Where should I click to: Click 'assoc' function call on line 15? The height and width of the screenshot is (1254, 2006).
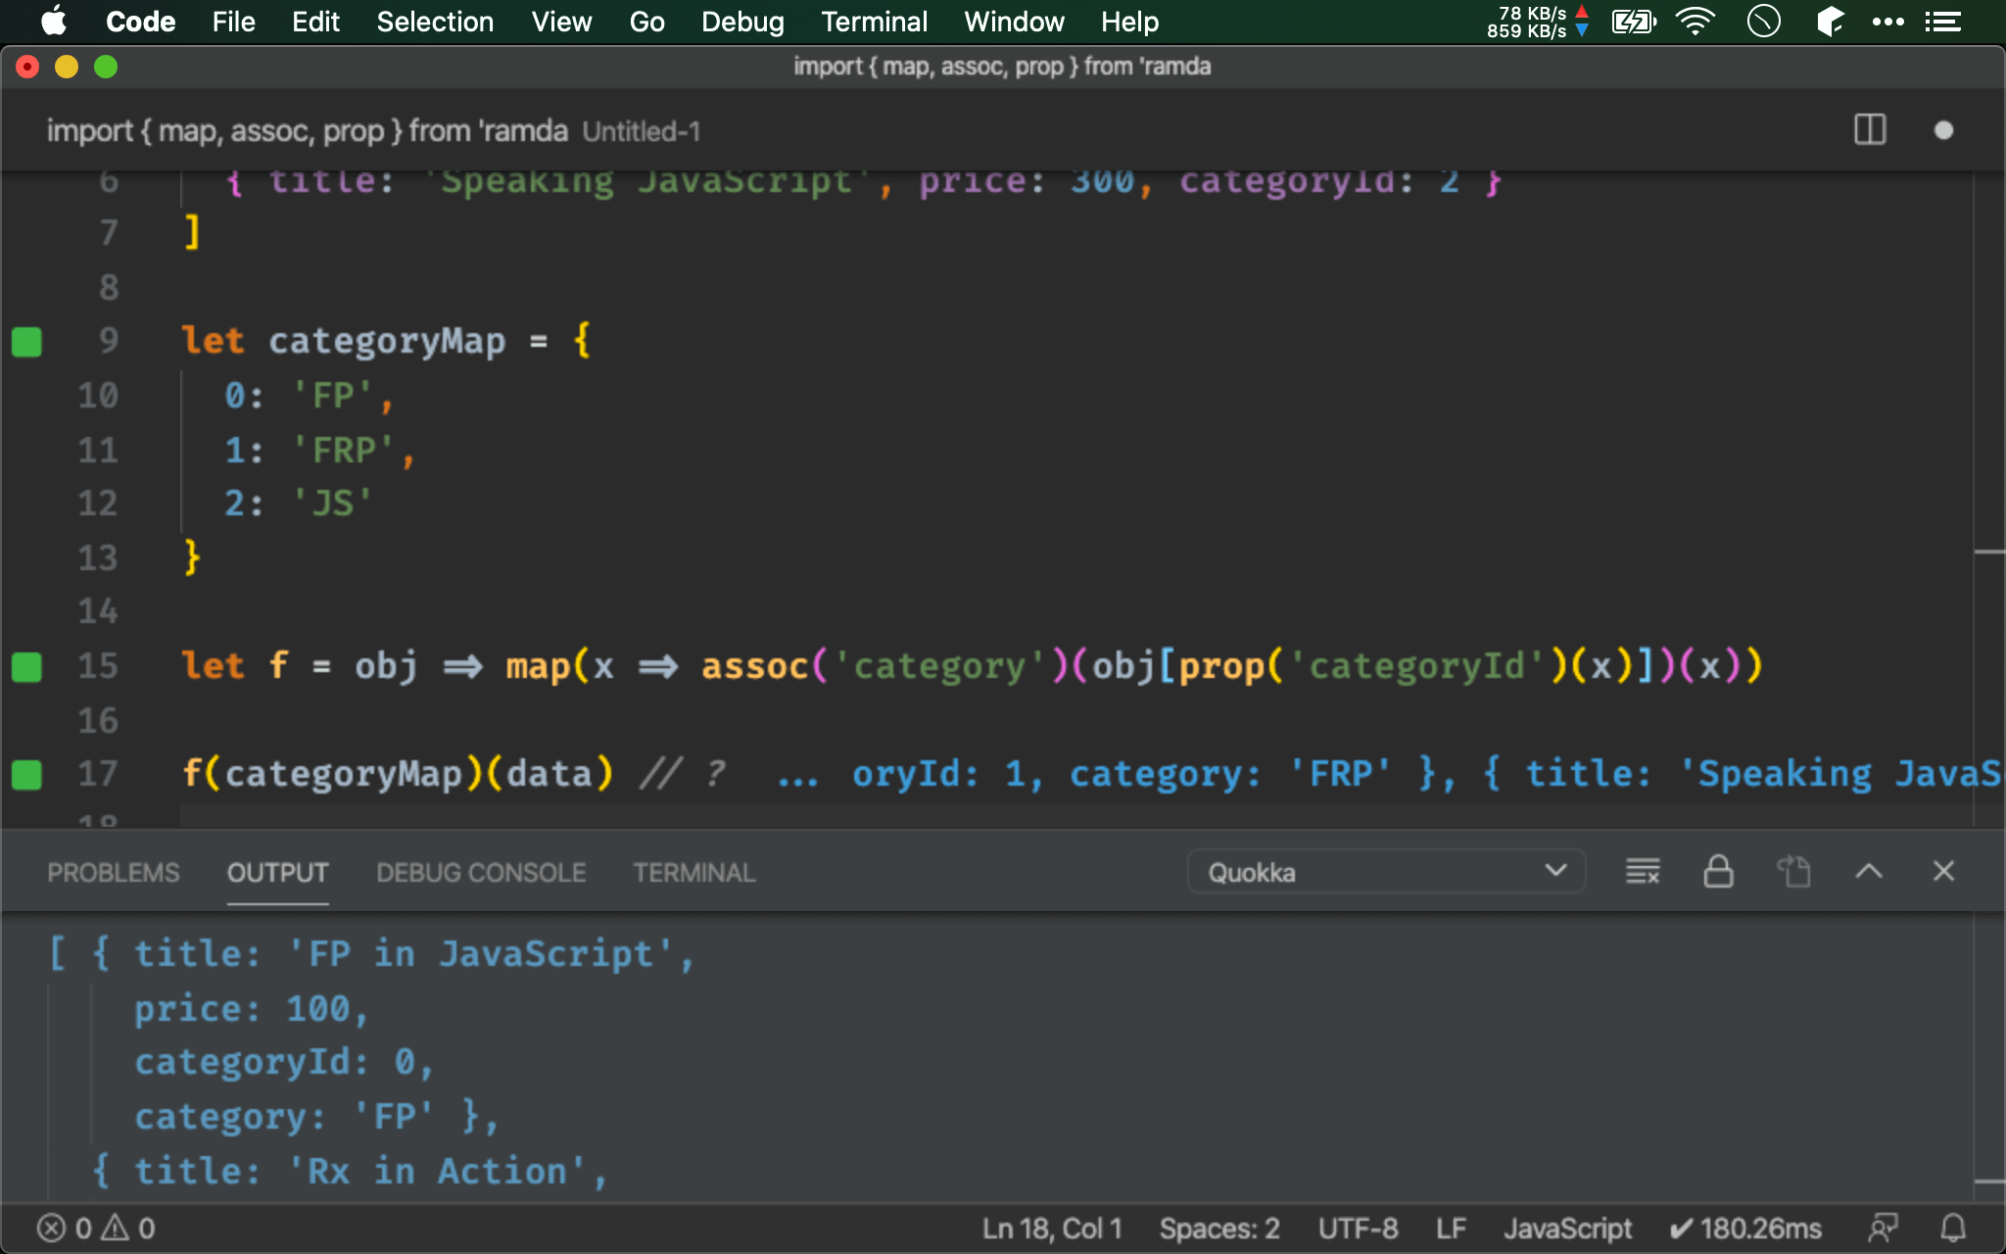(754, 666)
